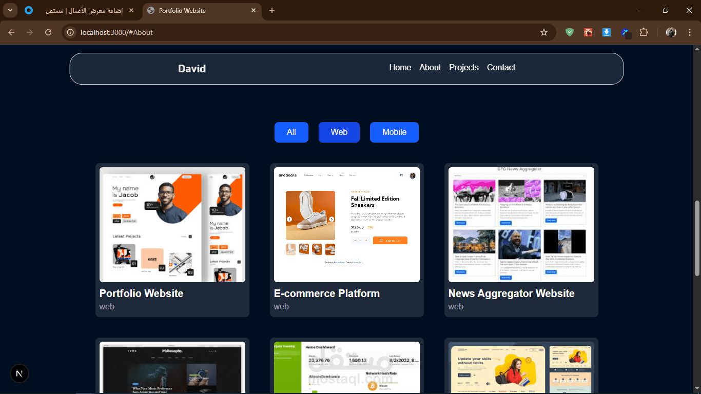Open the green shield extension
The image size is (701, 394).
(x=570, y=32)
